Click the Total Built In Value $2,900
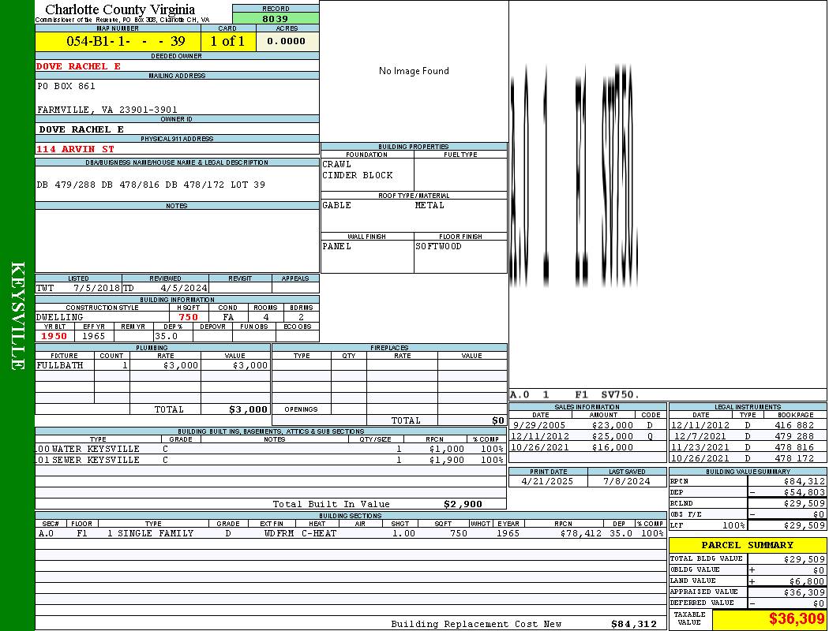 point(462,504)
